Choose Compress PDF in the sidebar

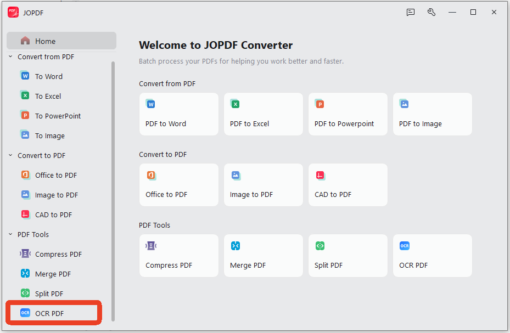point(59,255)
